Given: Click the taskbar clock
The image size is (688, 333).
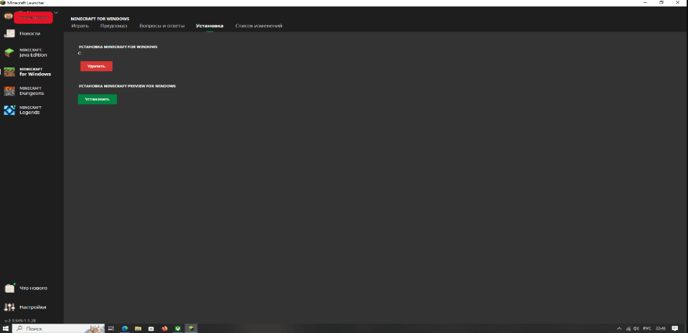Looking at the screenshot, I should coord(660,328).
